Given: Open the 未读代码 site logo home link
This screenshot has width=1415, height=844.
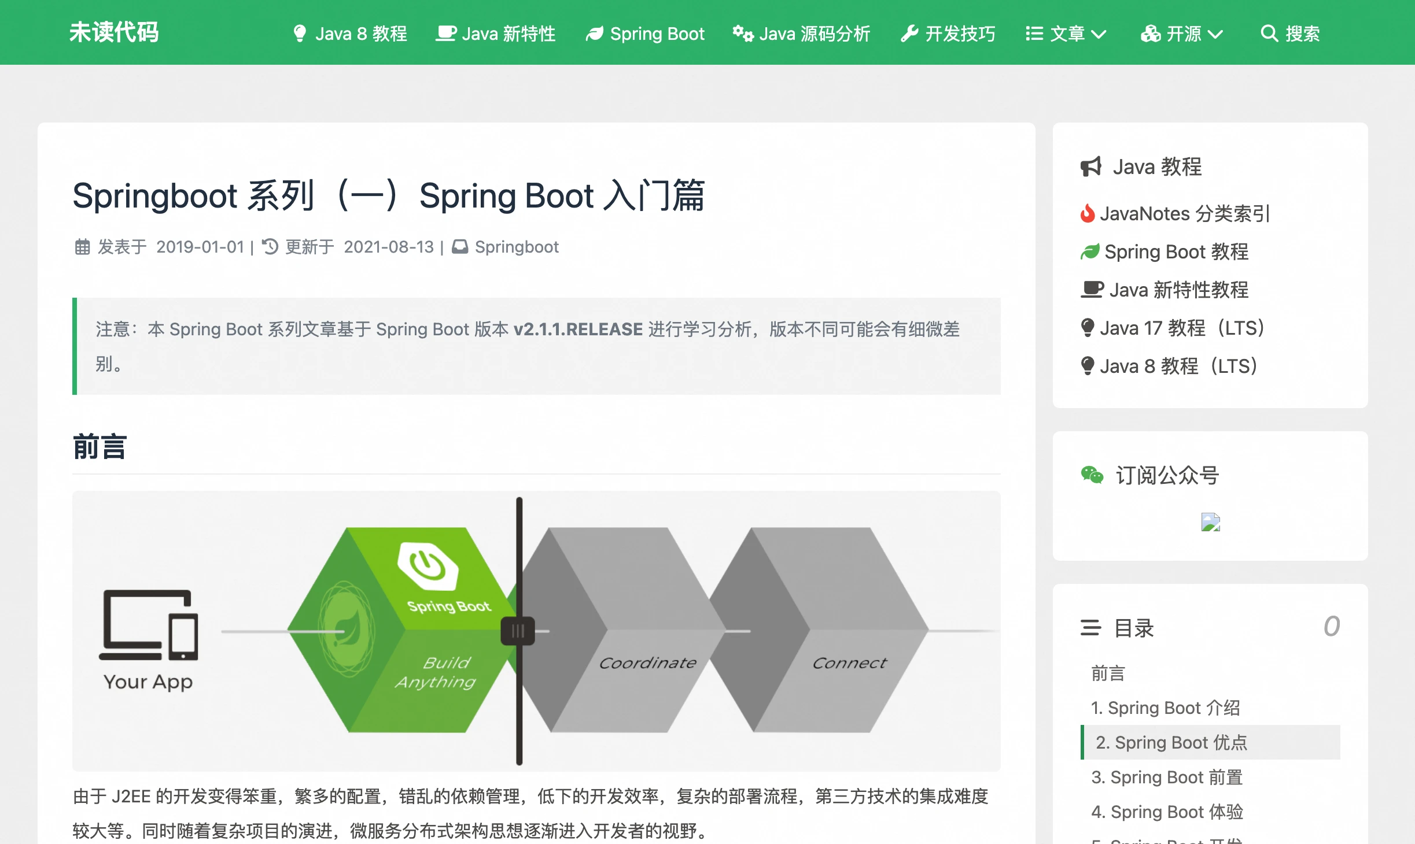Looking at the screenshot, I should coord(114,33).
